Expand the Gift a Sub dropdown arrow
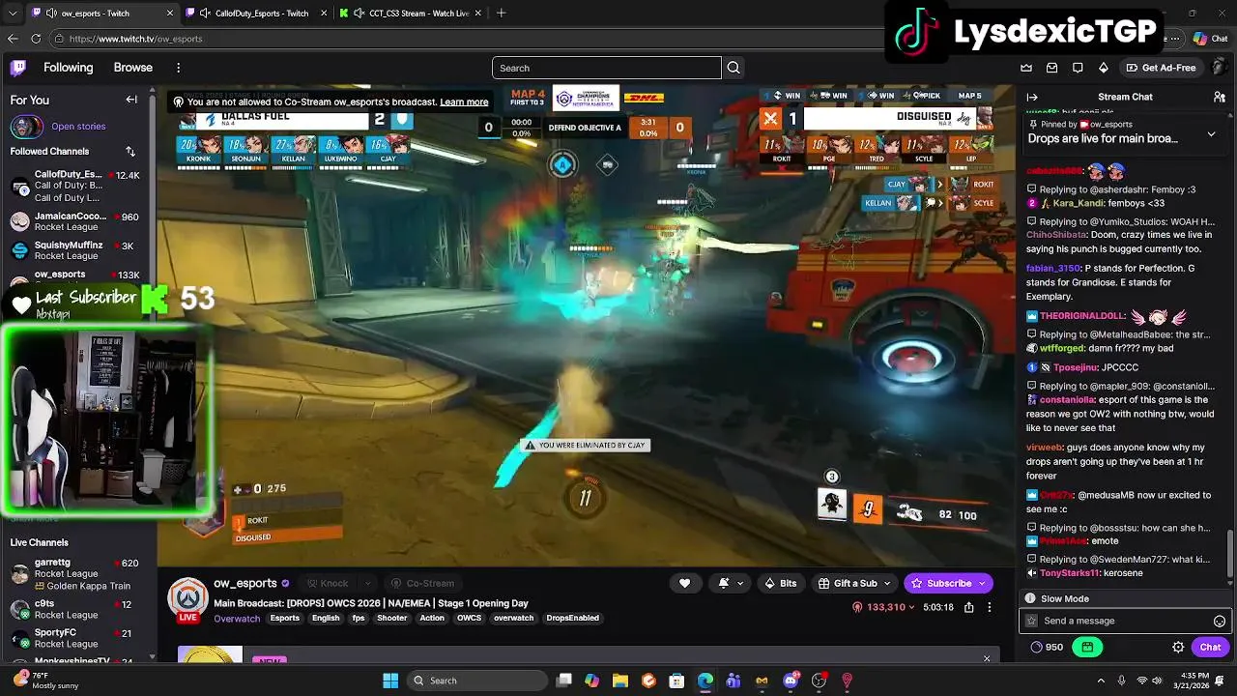The image size is (1237, 696). (x=889, y=583)
